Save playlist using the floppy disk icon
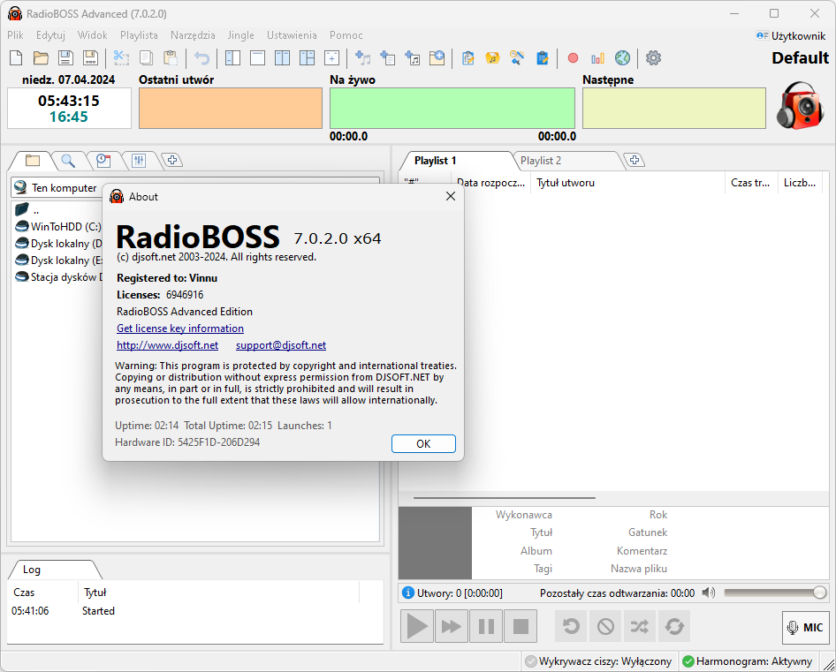The image size is (836, 672). coord(65,57)
